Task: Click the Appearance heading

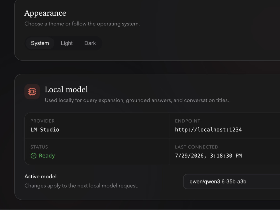Action: 45,13
